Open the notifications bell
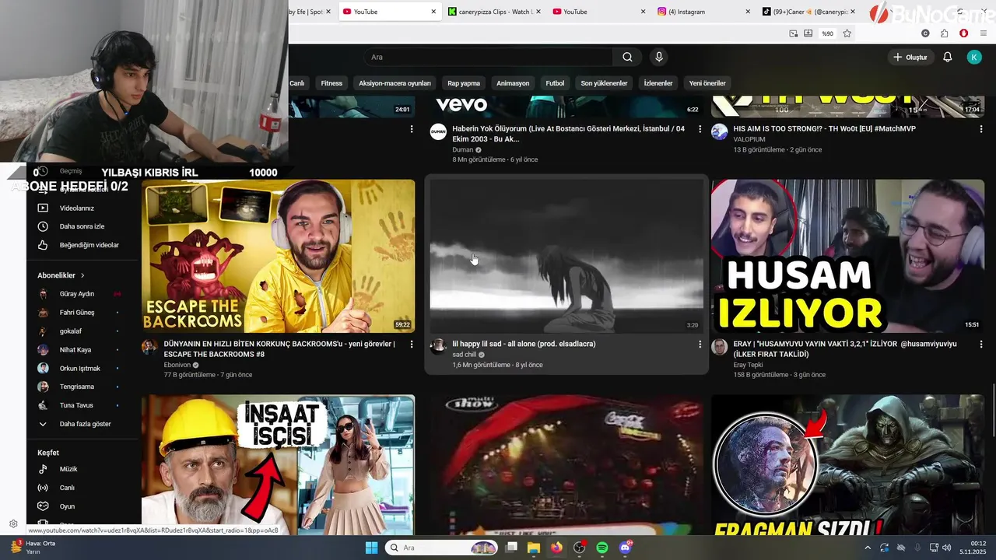 click(947, 57)
